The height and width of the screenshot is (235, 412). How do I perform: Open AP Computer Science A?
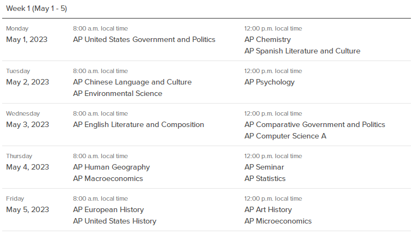coord(285,136)
